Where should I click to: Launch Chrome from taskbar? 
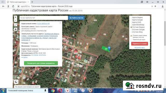[x=53, y=91]
